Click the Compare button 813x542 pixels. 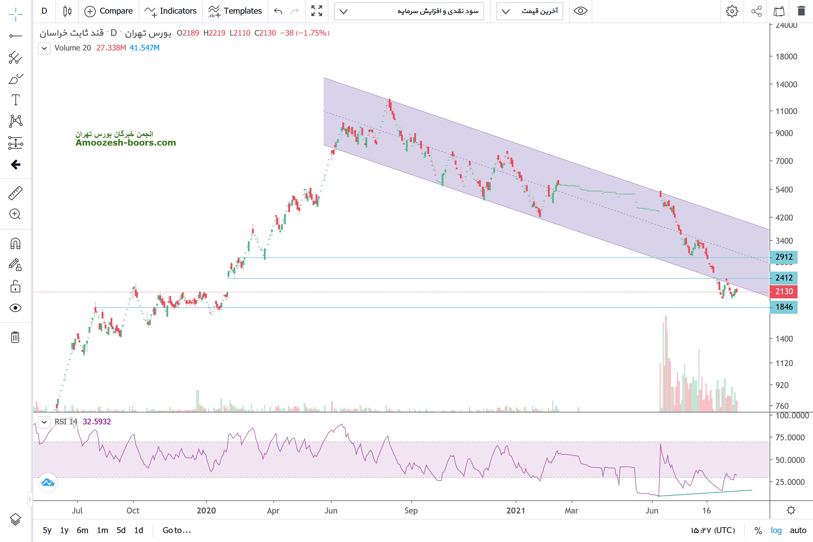[108, 11]
